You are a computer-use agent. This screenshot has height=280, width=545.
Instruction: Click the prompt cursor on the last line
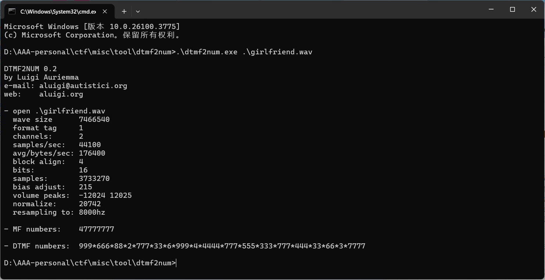177,263
